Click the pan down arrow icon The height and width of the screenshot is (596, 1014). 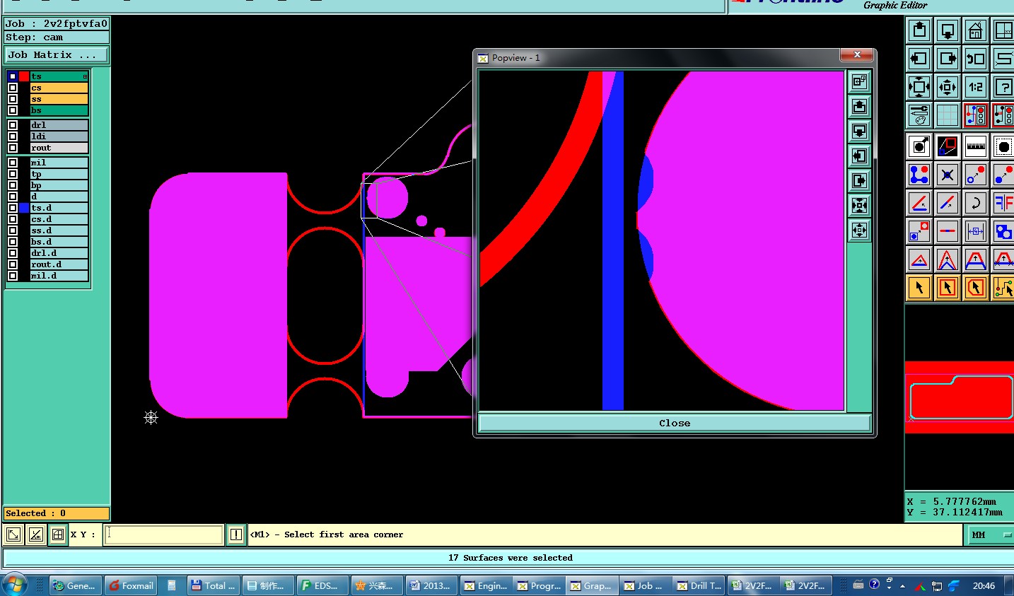click(x=948, y=30)
